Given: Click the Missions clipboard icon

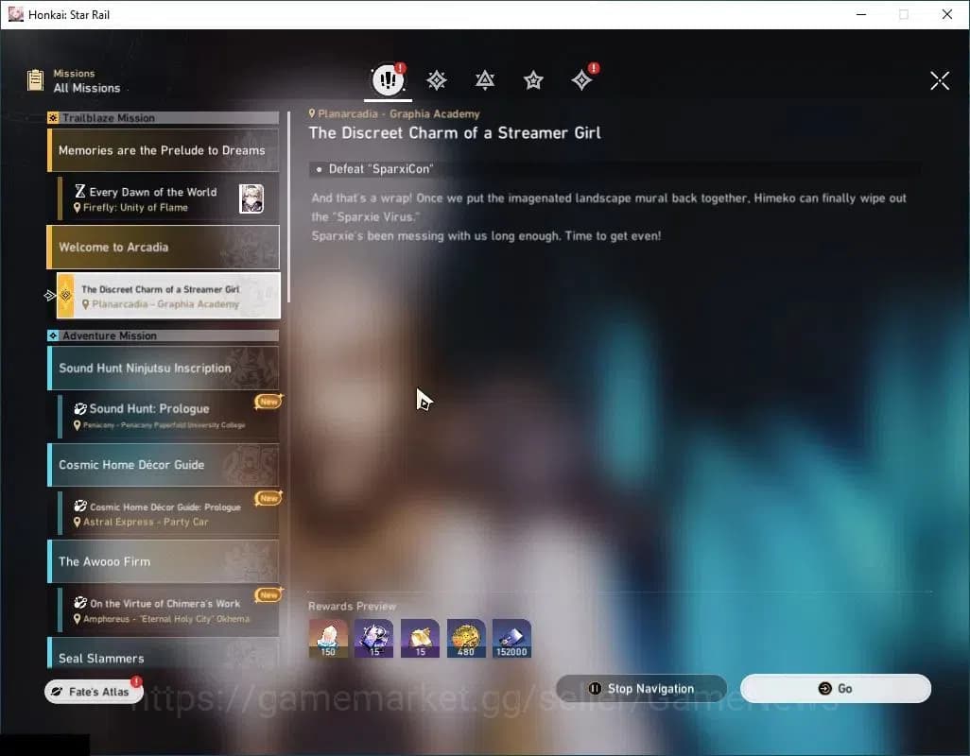Looking at the screenshot, I should tap(35, 80).
